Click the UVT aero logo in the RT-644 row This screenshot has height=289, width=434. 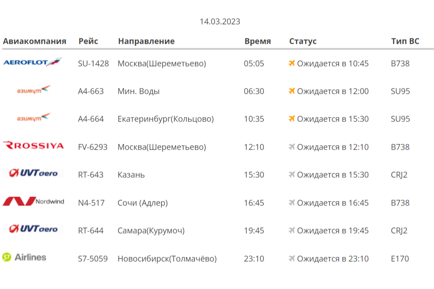pyautogui.click(x=33, y=229)
